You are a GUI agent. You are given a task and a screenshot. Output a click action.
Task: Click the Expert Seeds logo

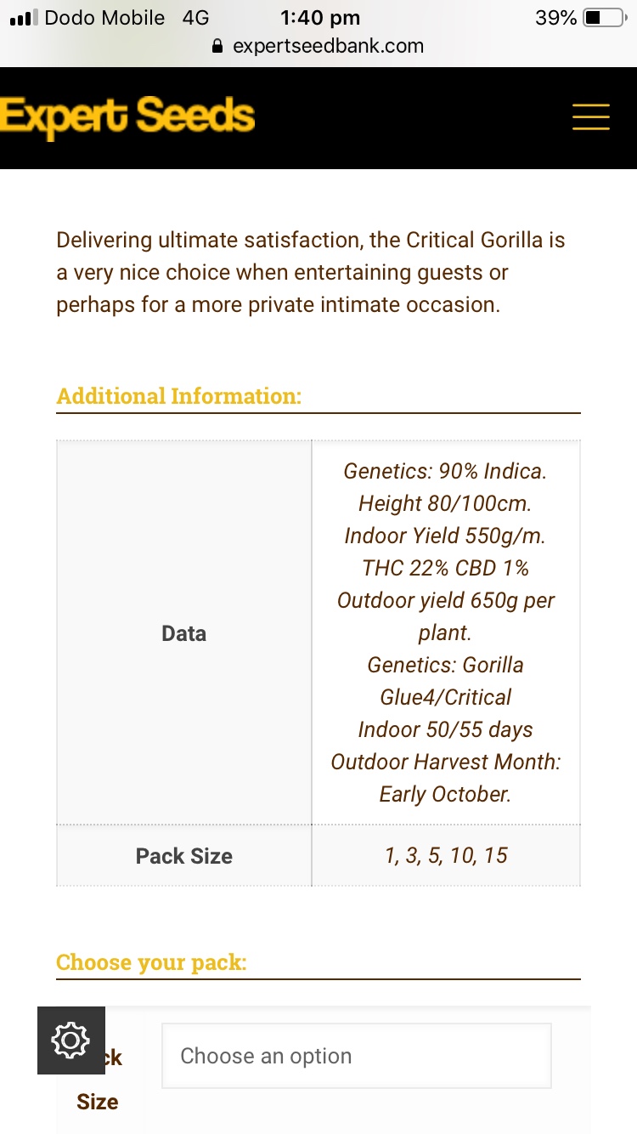pos(127,116)
